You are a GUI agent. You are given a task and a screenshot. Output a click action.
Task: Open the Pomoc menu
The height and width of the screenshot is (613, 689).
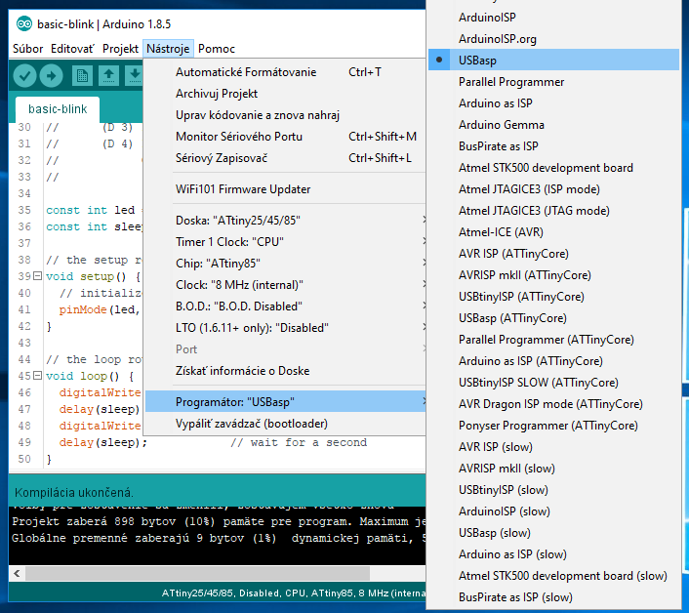point(217,49)
